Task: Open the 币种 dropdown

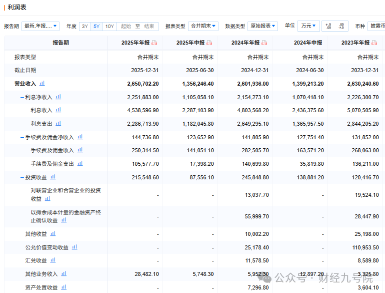Action: tap(376, 26)
